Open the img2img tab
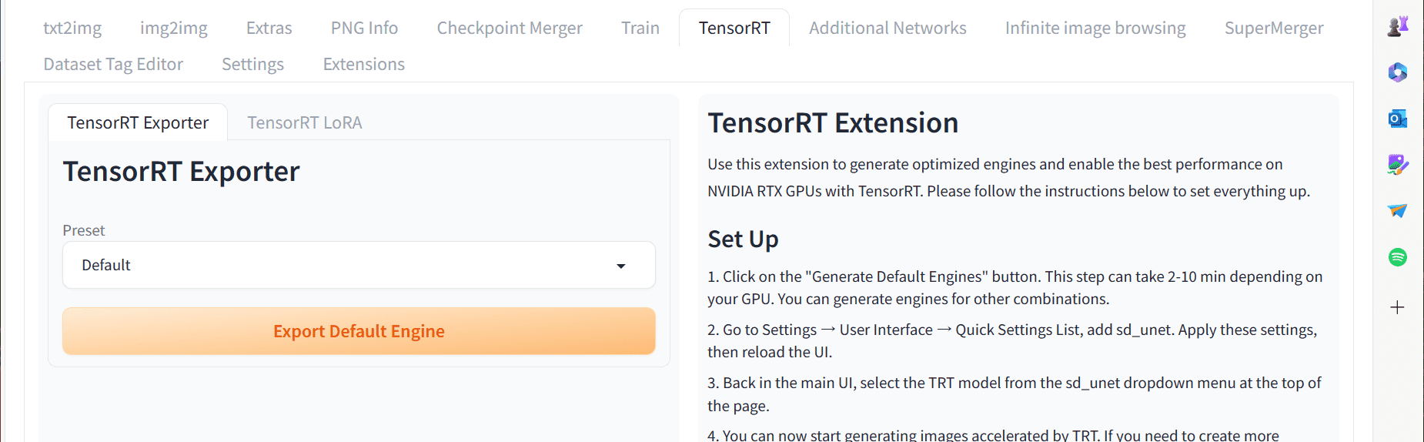Image resolution: width=1424 pixels, height=442 pixels. (174, 28)
